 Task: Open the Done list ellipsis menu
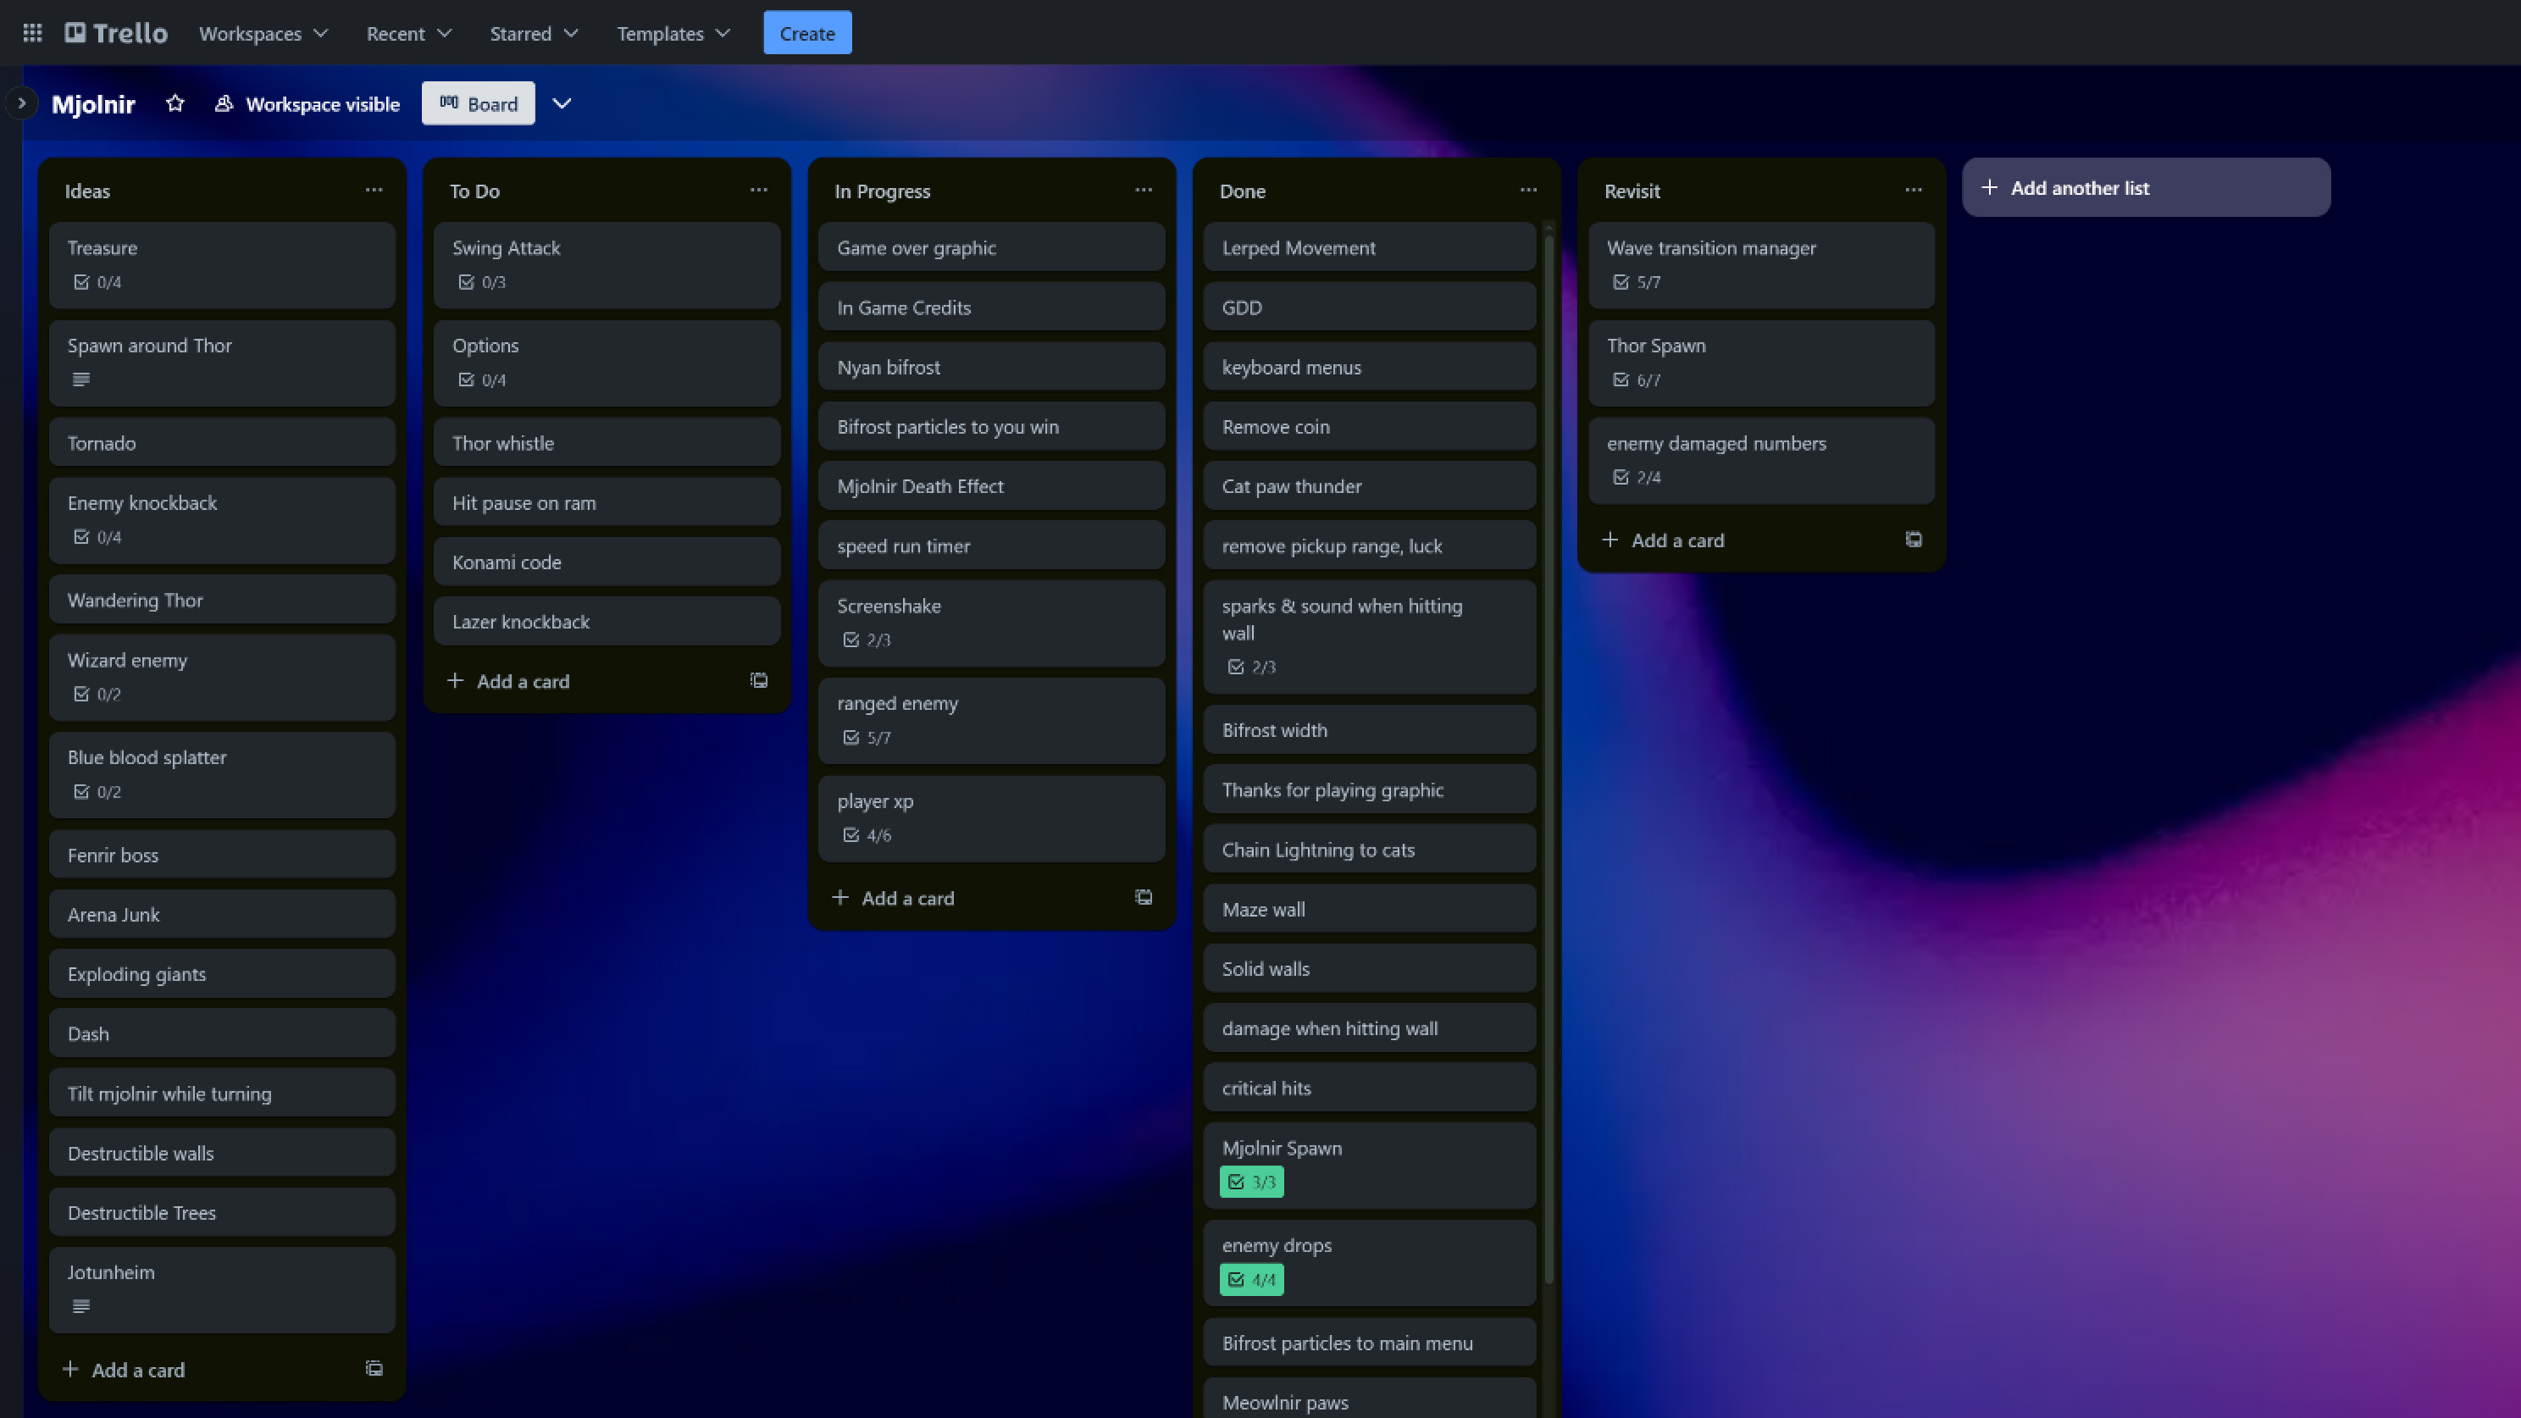pos(1529,190)
